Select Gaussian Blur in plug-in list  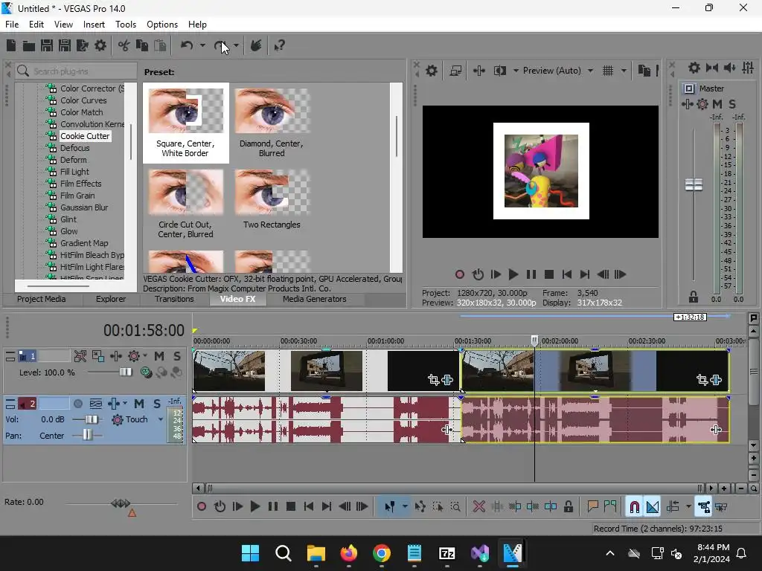pyautogui.click(x=84, y=207)
